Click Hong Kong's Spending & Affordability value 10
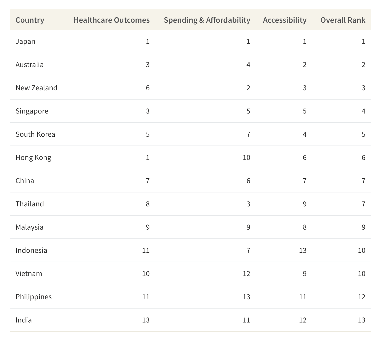This screenshot has width=381, height=339. coord(247,157)
